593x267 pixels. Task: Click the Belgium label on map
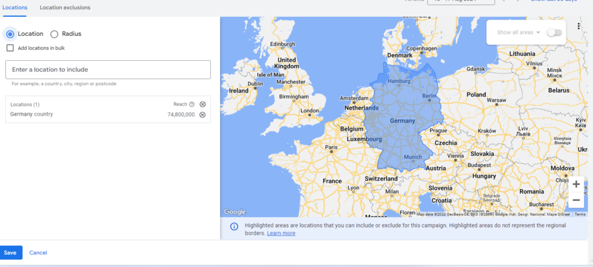(x=352, y=129)
